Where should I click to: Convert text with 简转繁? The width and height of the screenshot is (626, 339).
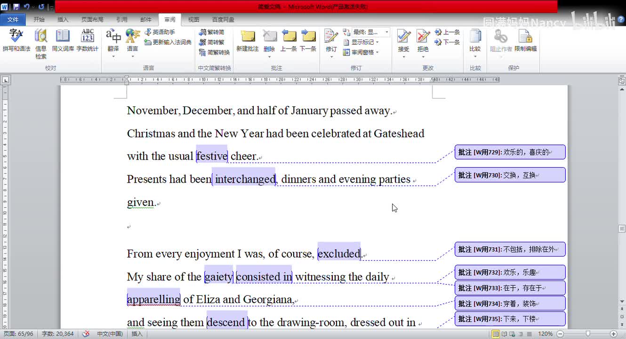point(211,42)
